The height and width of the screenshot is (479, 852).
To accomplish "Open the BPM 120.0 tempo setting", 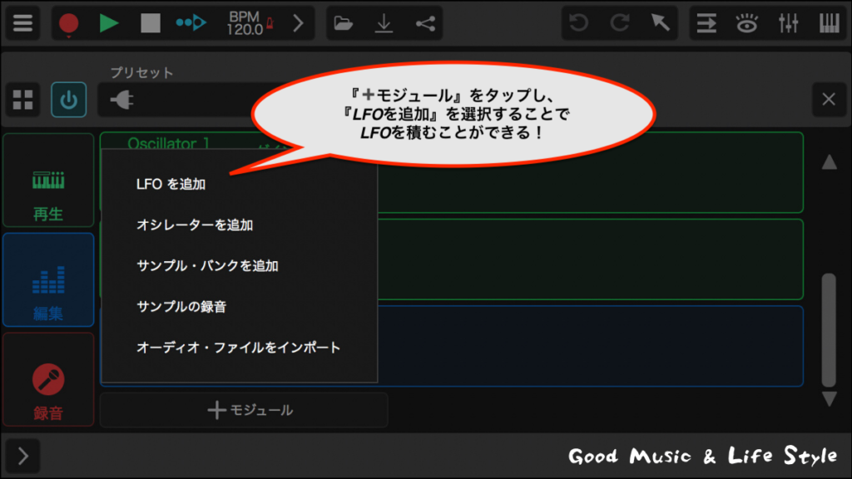I will pyautogui.click(x=244, y=23).
